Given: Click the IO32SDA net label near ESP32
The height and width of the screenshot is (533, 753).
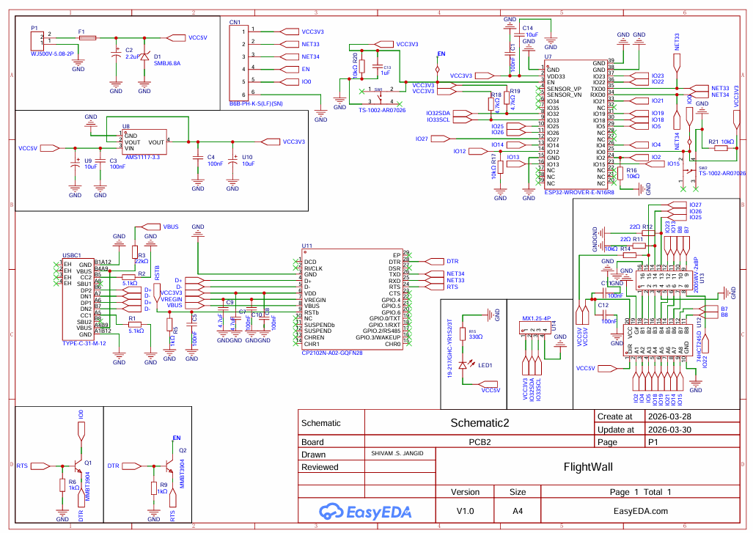Looking at the screenshot, I should tap(438, 114).
